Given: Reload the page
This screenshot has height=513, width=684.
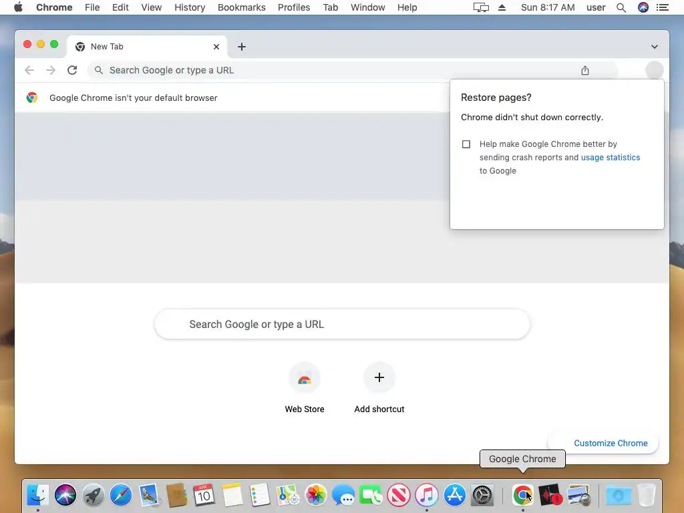Looking at the screenshot, I should (72, 70).
